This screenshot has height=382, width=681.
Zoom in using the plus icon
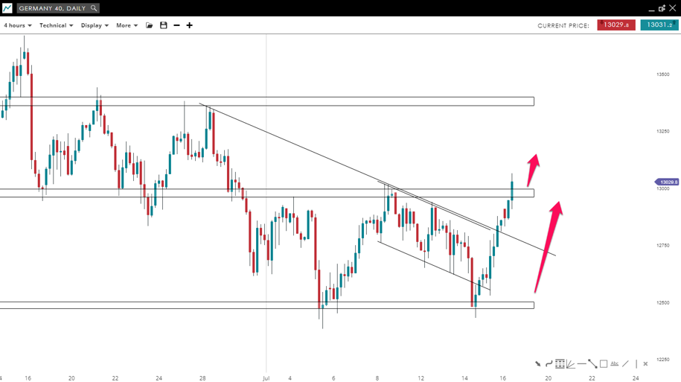tap(190, 25)
